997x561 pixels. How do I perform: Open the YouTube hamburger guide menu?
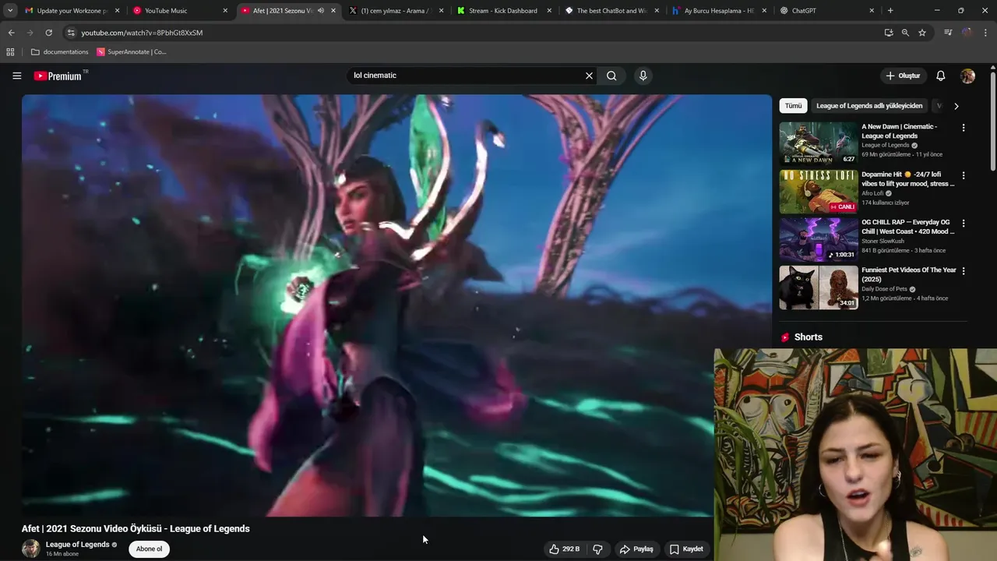[16, 76]
